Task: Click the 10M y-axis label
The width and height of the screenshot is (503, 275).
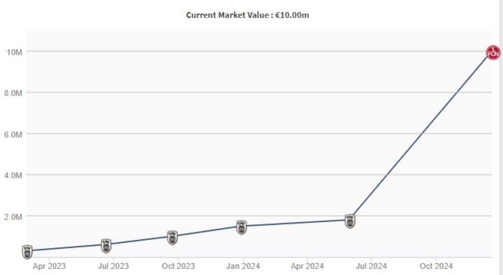Action: (x=13, y=52)
